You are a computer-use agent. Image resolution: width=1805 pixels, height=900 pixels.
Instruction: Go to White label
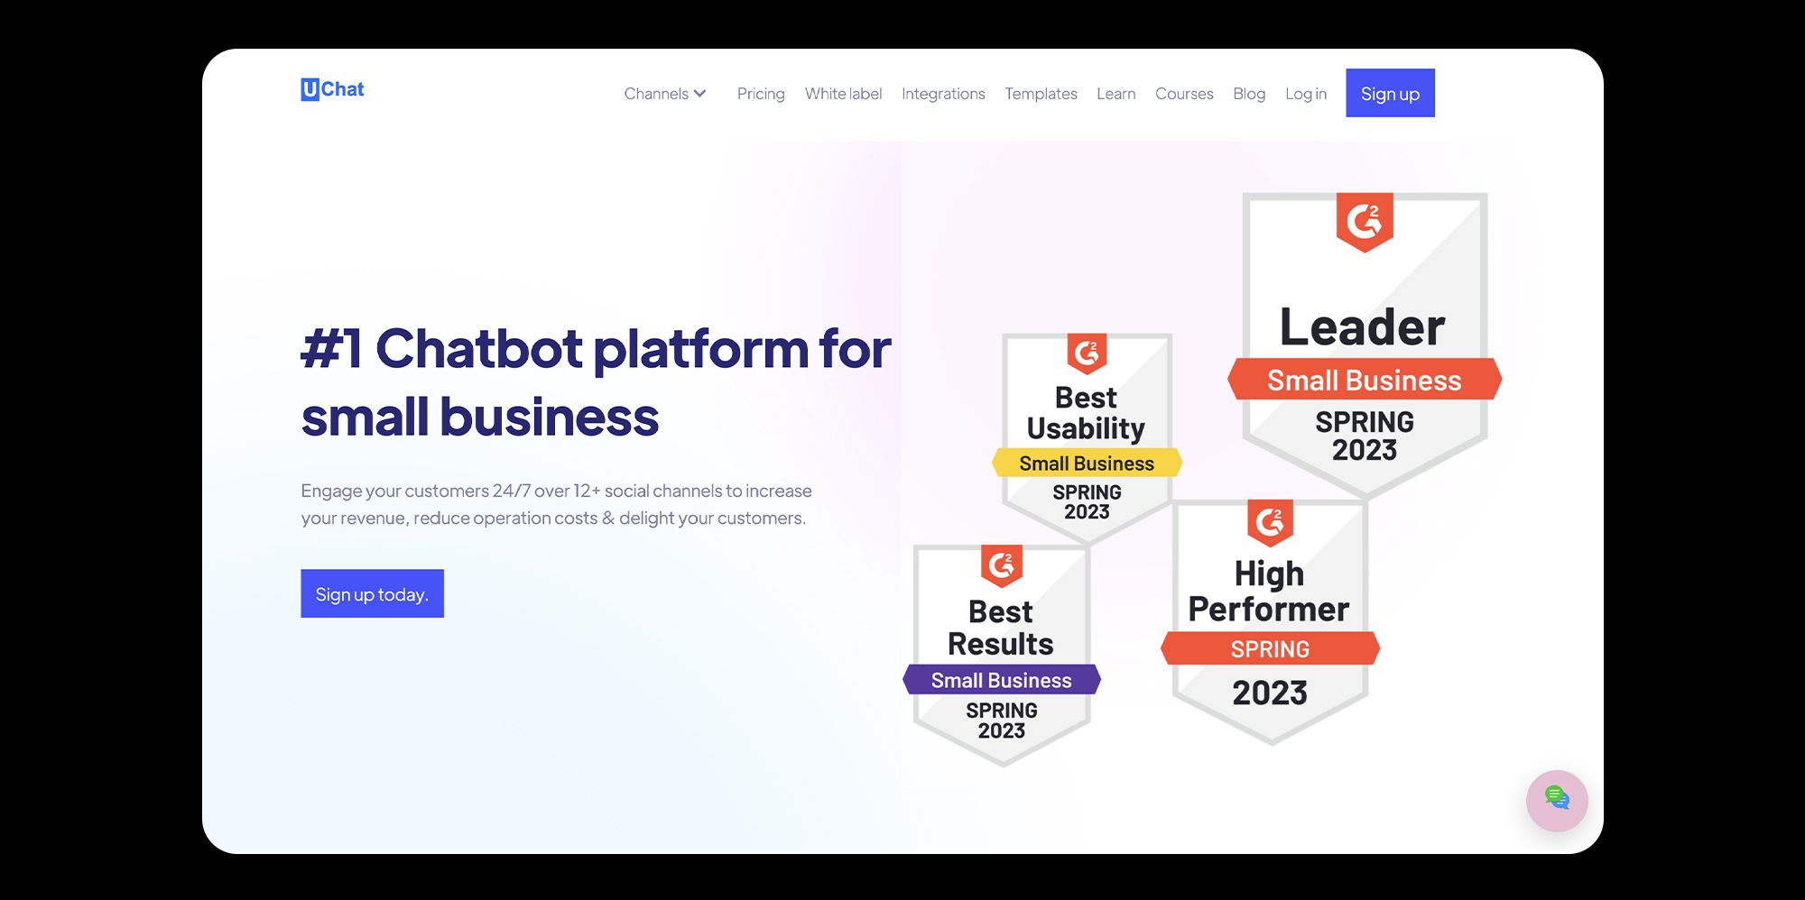(x=843, y=94)
